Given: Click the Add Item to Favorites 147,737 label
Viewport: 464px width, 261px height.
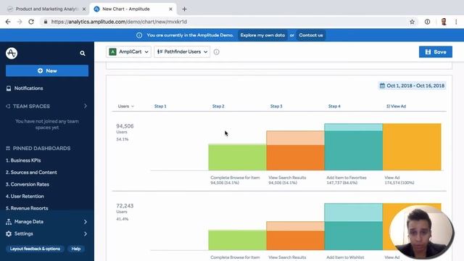Looking at the screenshot, I should (347, 181).
